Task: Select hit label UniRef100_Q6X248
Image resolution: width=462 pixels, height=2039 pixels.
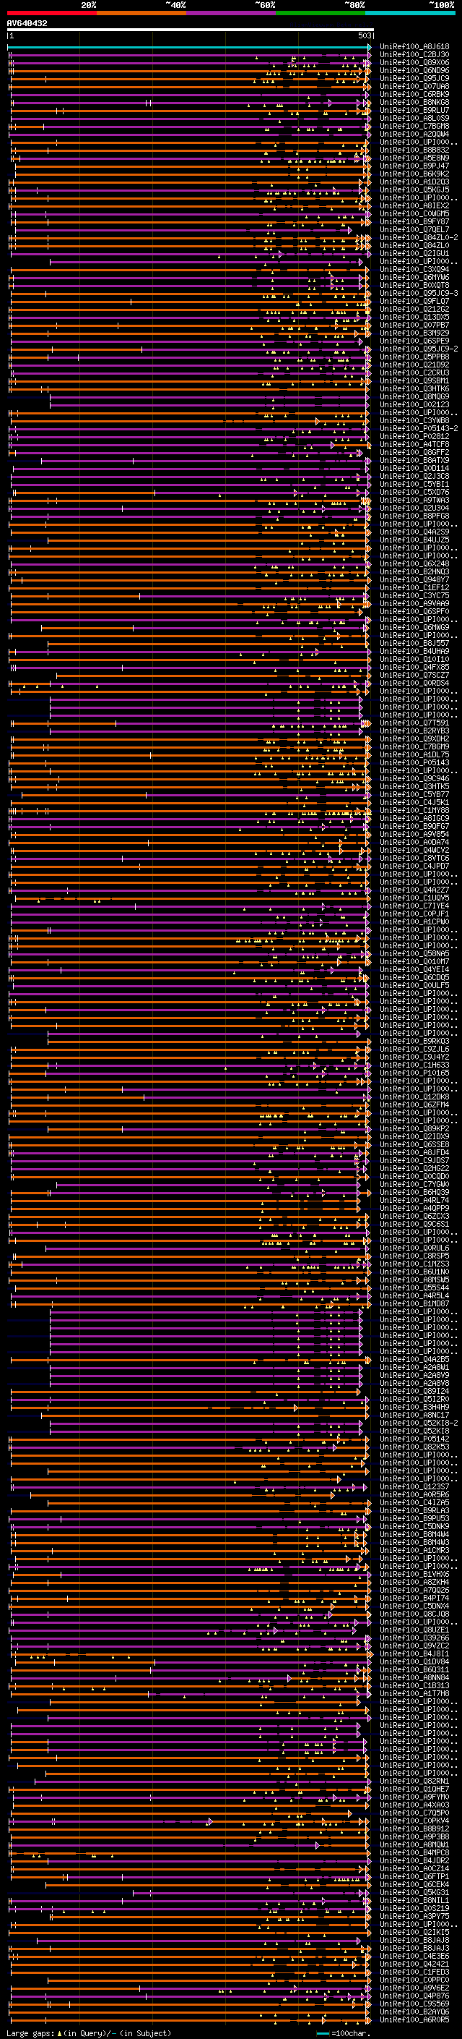Action: pos(414,563)
